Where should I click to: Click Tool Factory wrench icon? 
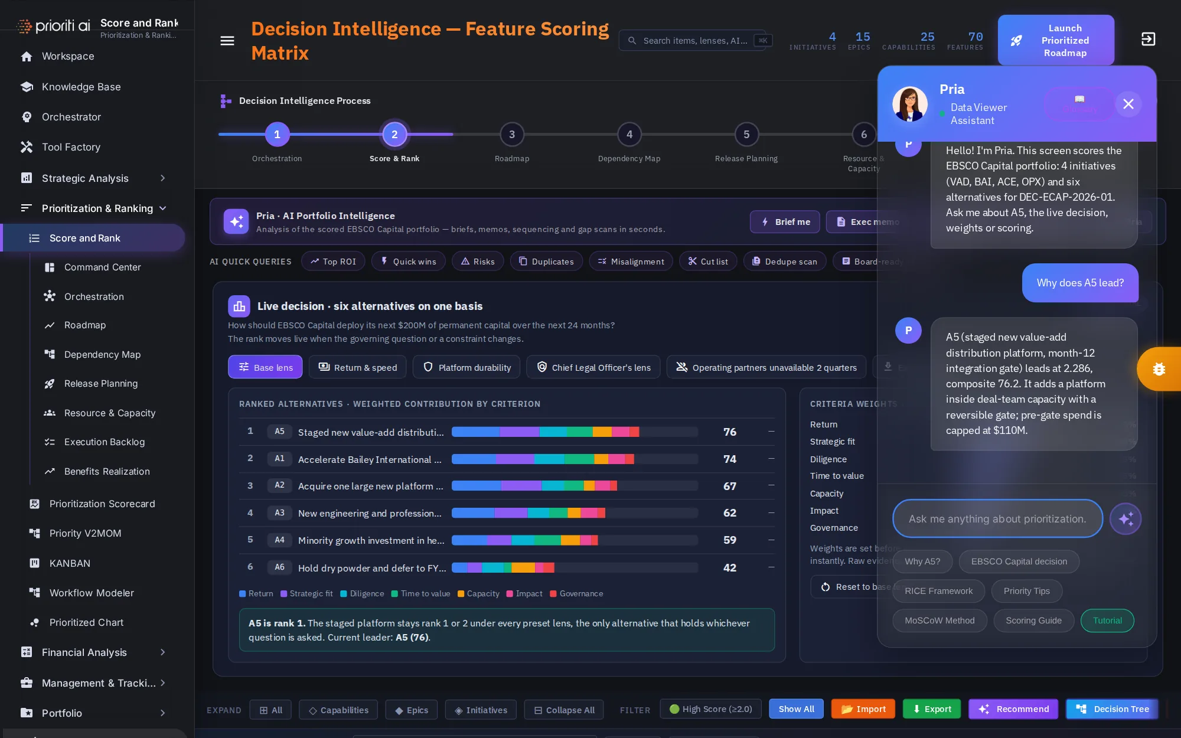coord(27,147)
